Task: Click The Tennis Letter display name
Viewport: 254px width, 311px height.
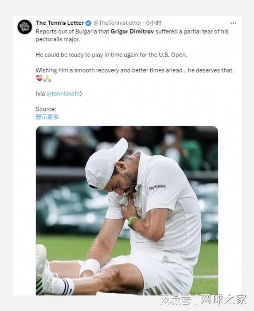Action: point(60,23)
